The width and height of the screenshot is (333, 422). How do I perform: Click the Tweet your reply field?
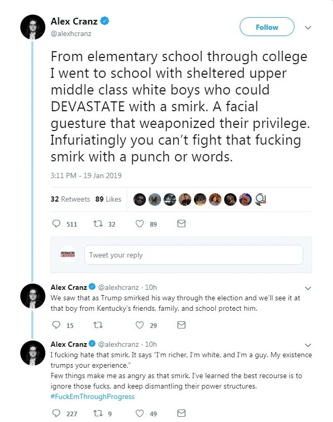click(193, 255)
